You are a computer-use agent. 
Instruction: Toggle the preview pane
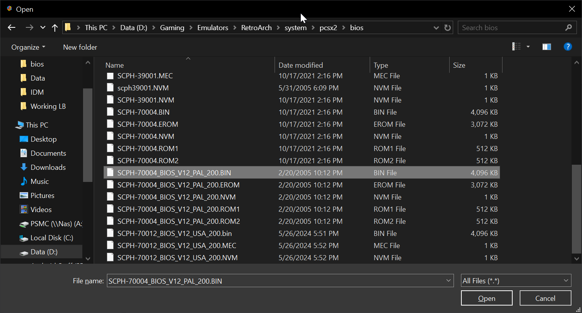pyautogui.click(x=547, y=47)
